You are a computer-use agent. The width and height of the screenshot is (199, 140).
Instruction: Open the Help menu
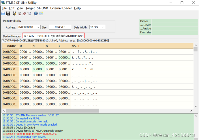point(77,8)
